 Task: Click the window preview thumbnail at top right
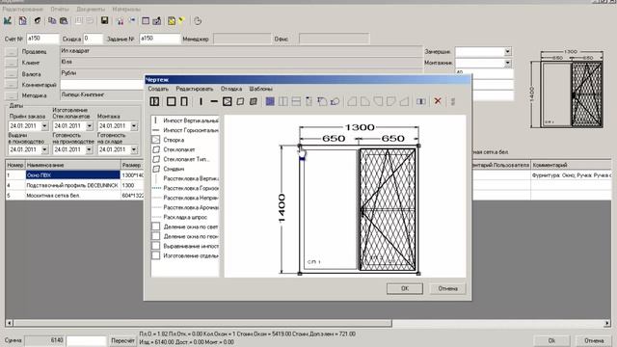[567, 89]
